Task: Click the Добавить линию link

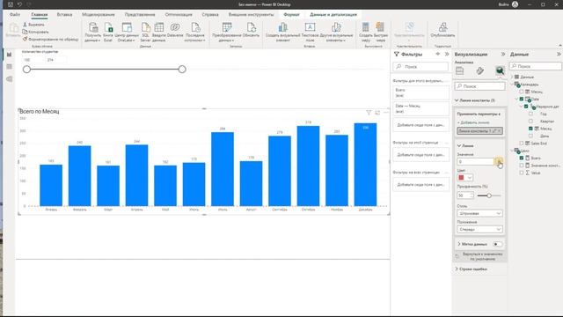Action: point(473,122)
